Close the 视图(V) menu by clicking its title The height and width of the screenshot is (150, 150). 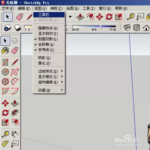click(40, 9)
